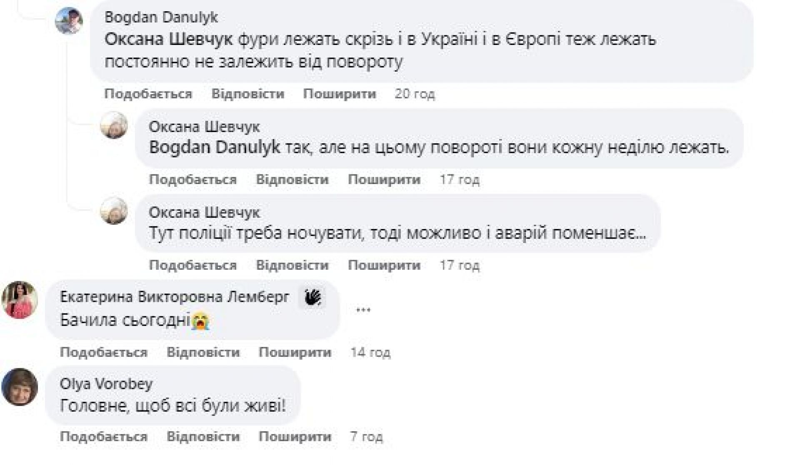Click Відповісти under Екатерина's comment
Screen dimensions: 800x465
203,352
